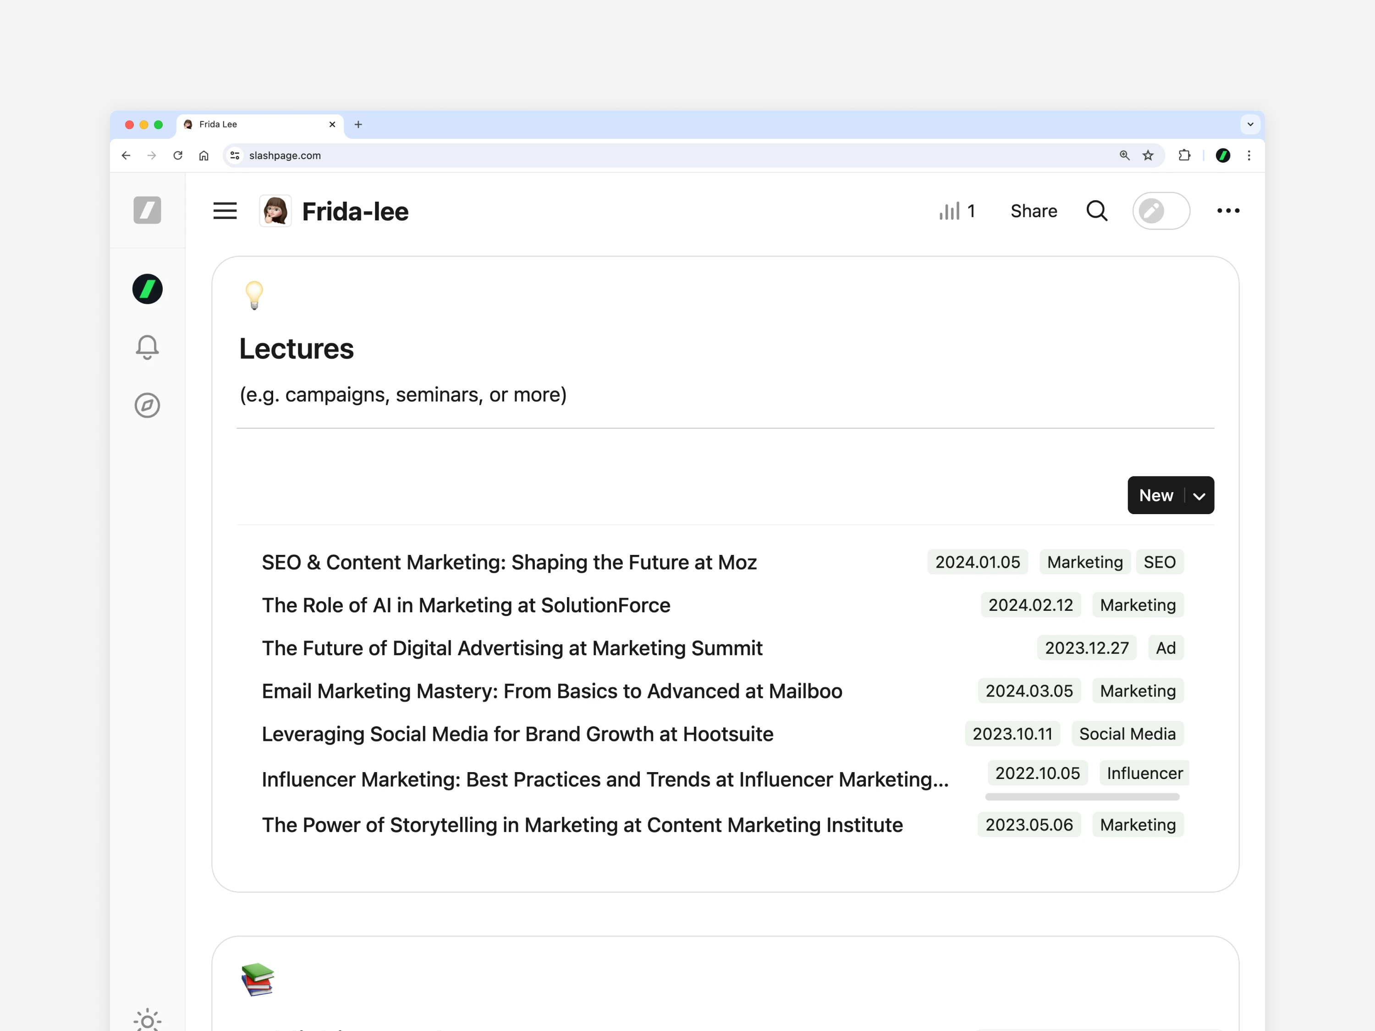
Task: Open Chrome's three-dot menu
Action: tap(1249, 155)
